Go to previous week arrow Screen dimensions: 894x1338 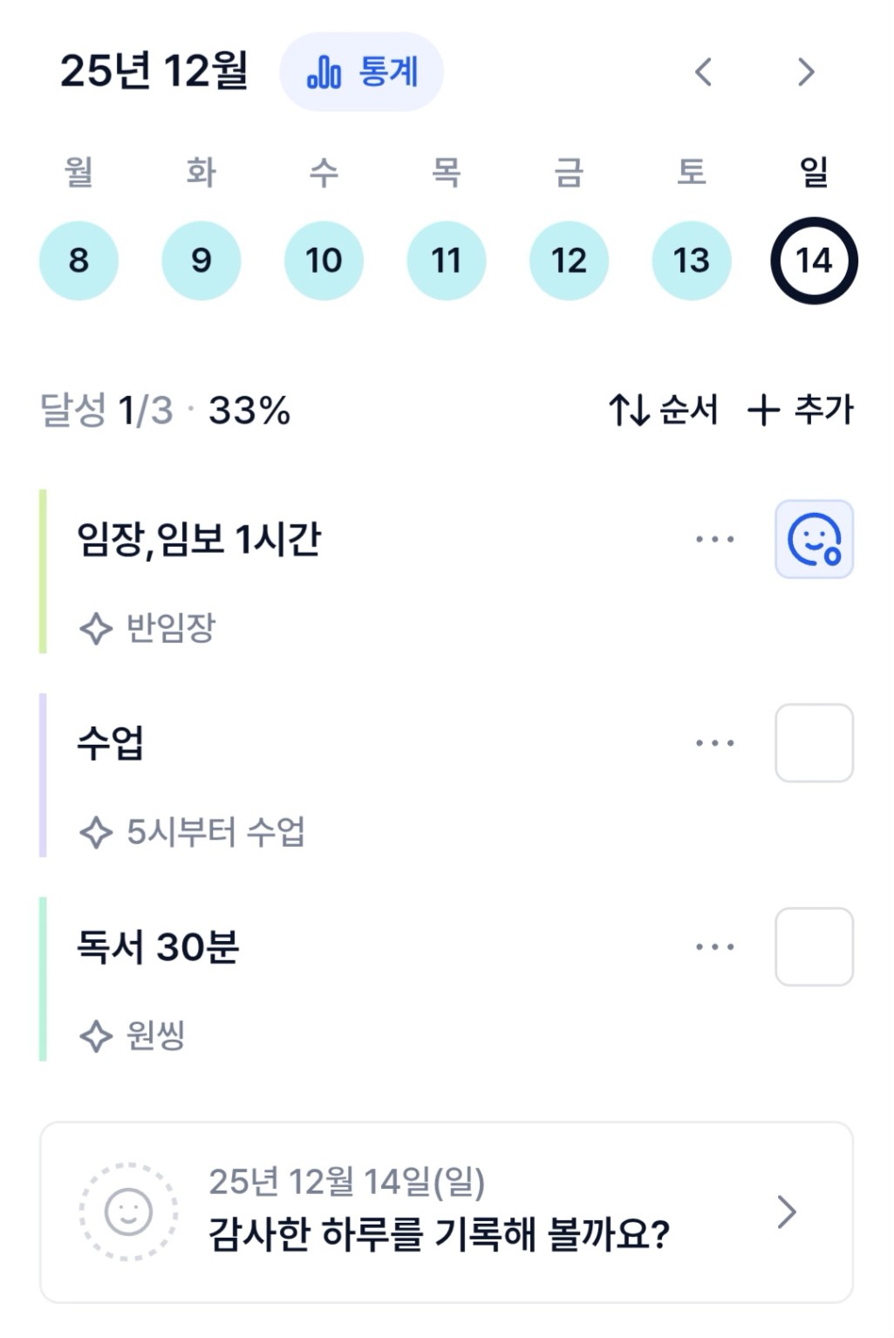coord(704,72)
